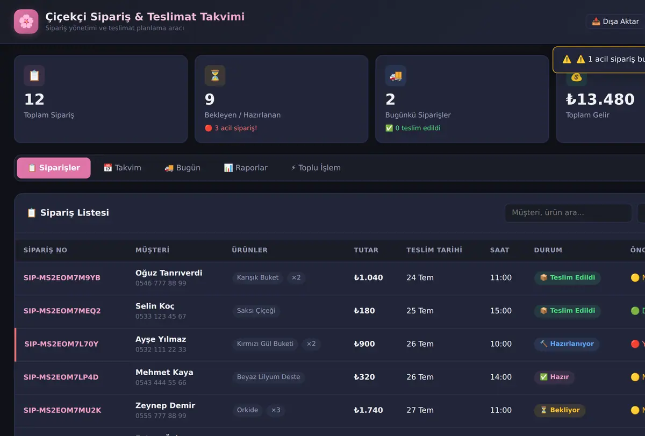
Task: Select the Toplu İşlem tab
Action: (x=316, y=168)
